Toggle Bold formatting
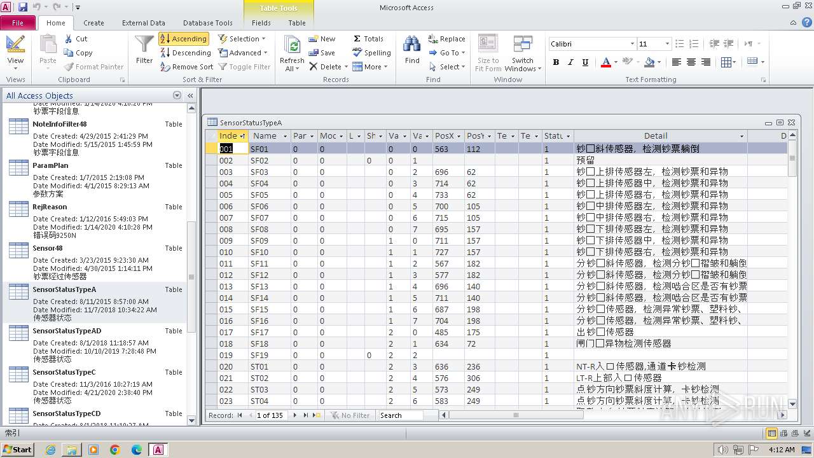Image resolution: width=814 pixels, height=458 pixels. click(556, 62)
